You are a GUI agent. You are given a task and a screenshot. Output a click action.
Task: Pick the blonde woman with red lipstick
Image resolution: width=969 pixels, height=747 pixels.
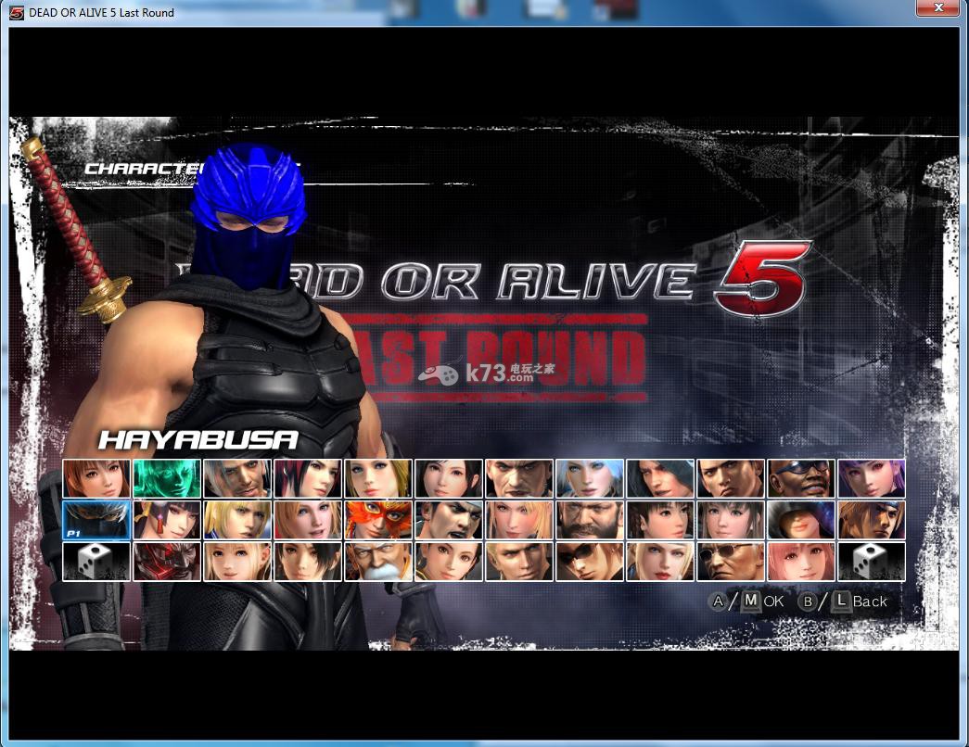(660, 561)
